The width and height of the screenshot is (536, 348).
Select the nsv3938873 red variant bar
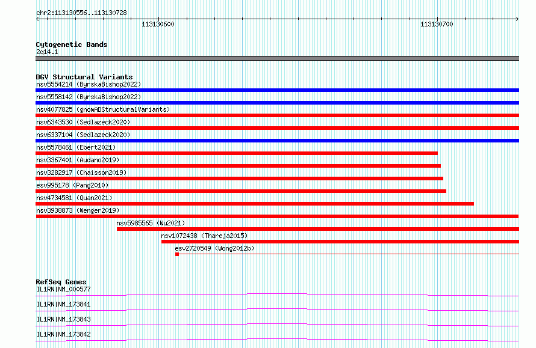coord(277,216)
